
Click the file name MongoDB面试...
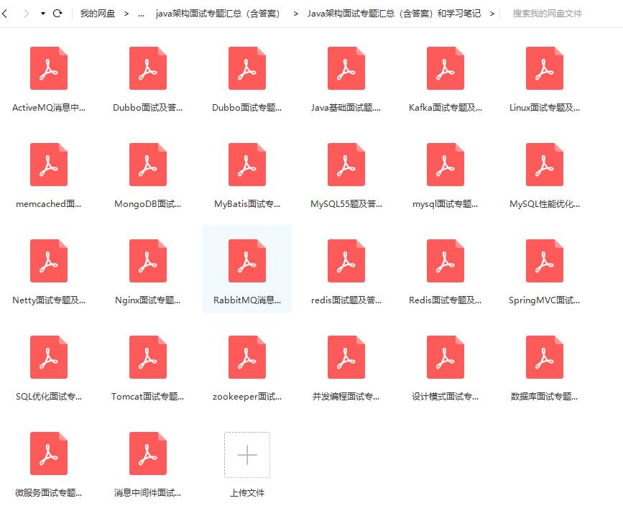coord(148,204)
